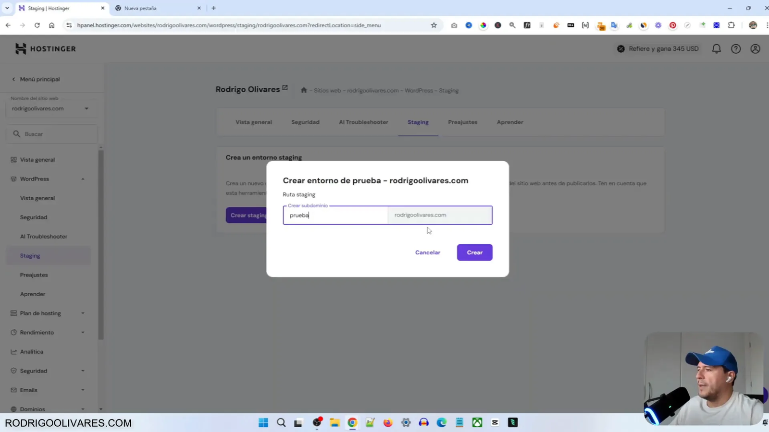This screenshot has width=769, height=432.
Task: Switch to the Seguridad tab
Action: 305,122
